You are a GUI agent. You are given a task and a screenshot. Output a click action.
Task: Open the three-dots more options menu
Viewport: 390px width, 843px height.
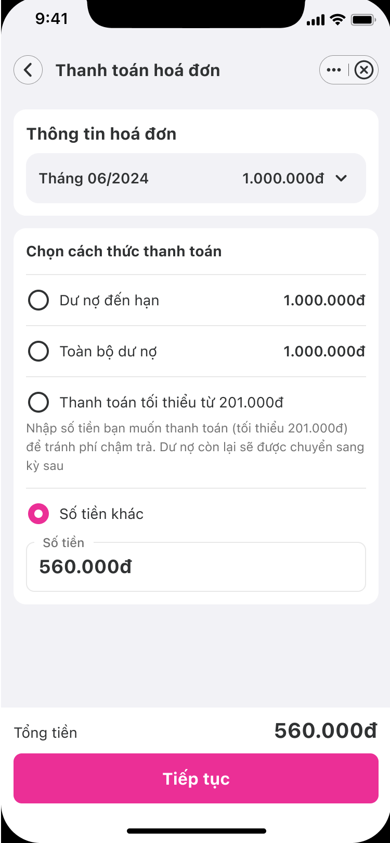(334, 70)
